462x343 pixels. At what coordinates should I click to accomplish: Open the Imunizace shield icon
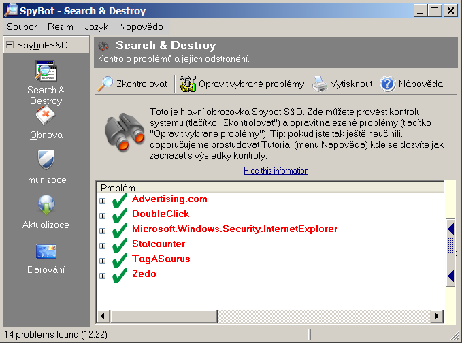[46, 160]
